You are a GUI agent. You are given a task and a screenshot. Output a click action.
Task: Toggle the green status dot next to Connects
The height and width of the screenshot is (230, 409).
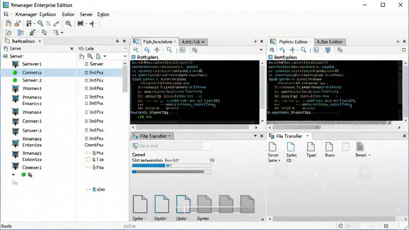pyautogui.click(x=15, y=73)
